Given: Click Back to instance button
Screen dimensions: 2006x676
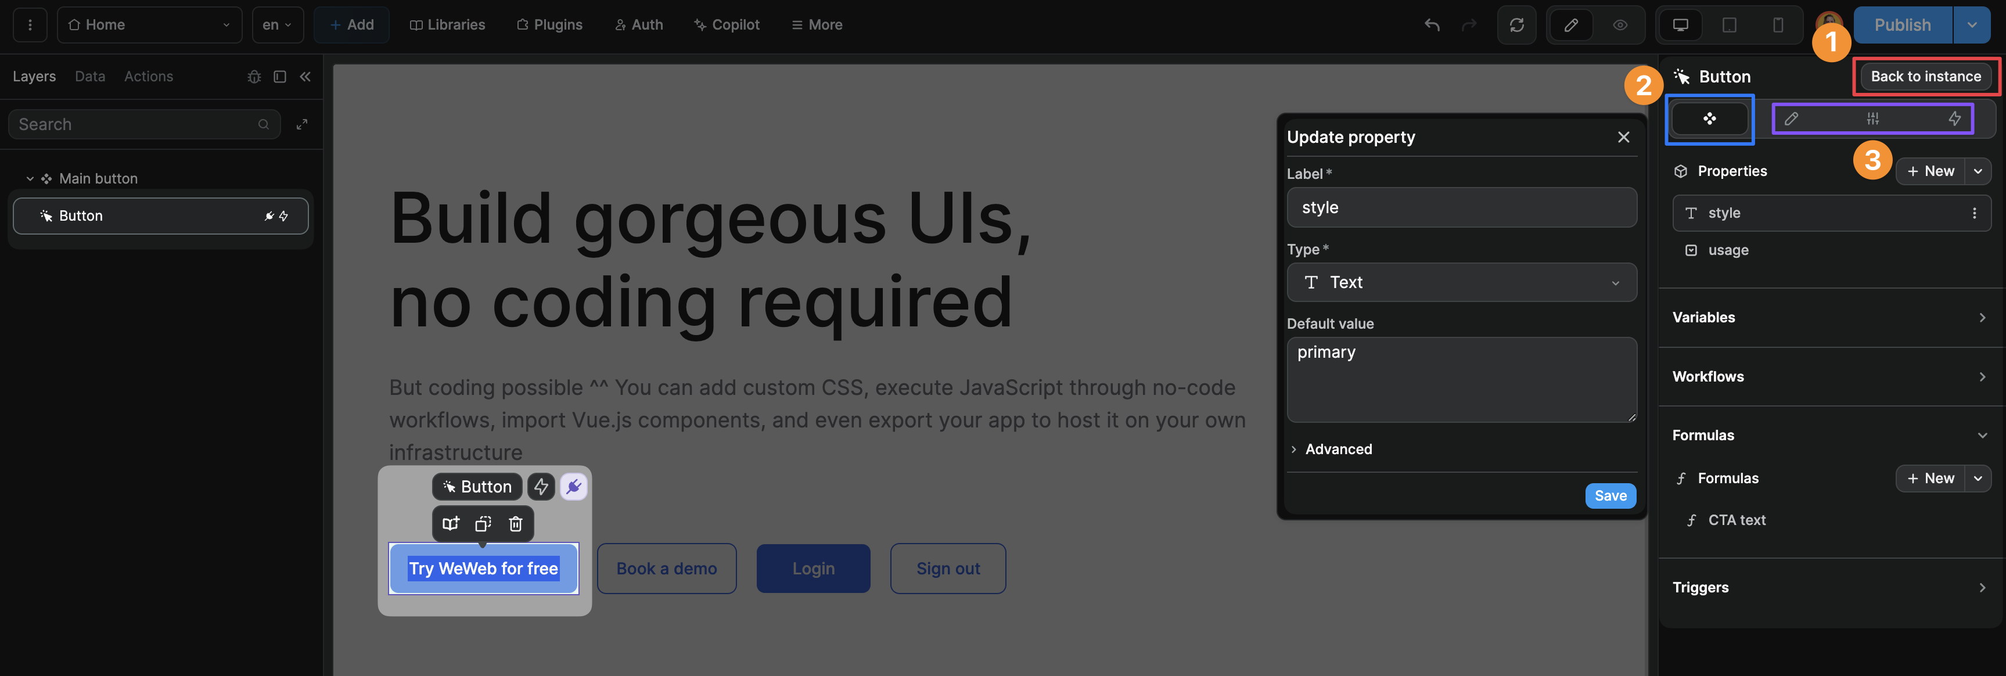Looking at the screenshot, I should pyautogui.click(x=1925, y=76).
